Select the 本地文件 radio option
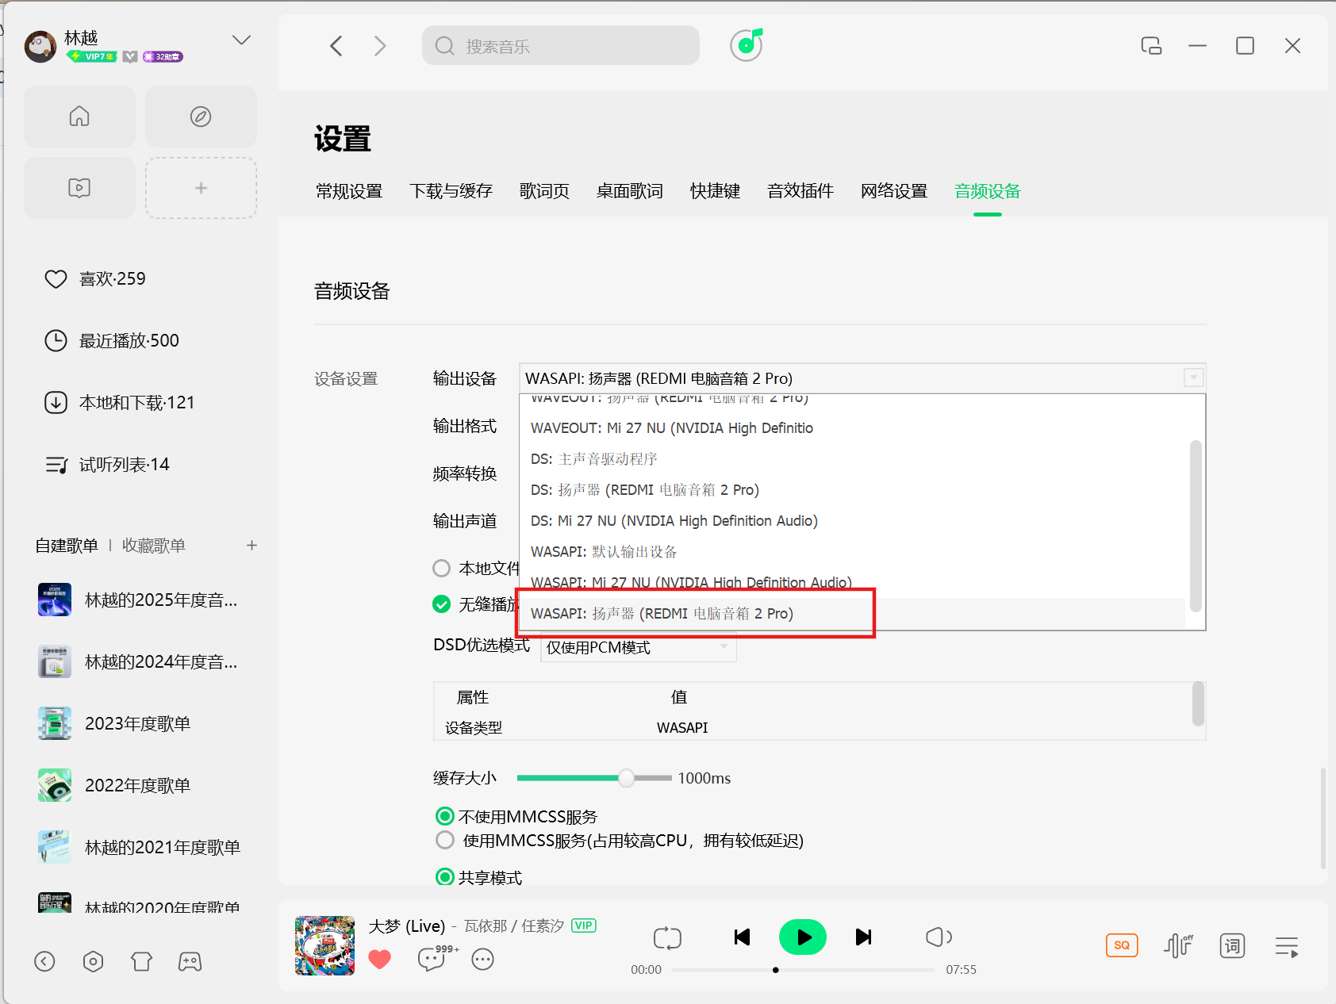 (x=442, y=569)
